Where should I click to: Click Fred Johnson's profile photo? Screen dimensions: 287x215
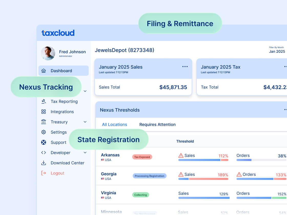point(48,53)
